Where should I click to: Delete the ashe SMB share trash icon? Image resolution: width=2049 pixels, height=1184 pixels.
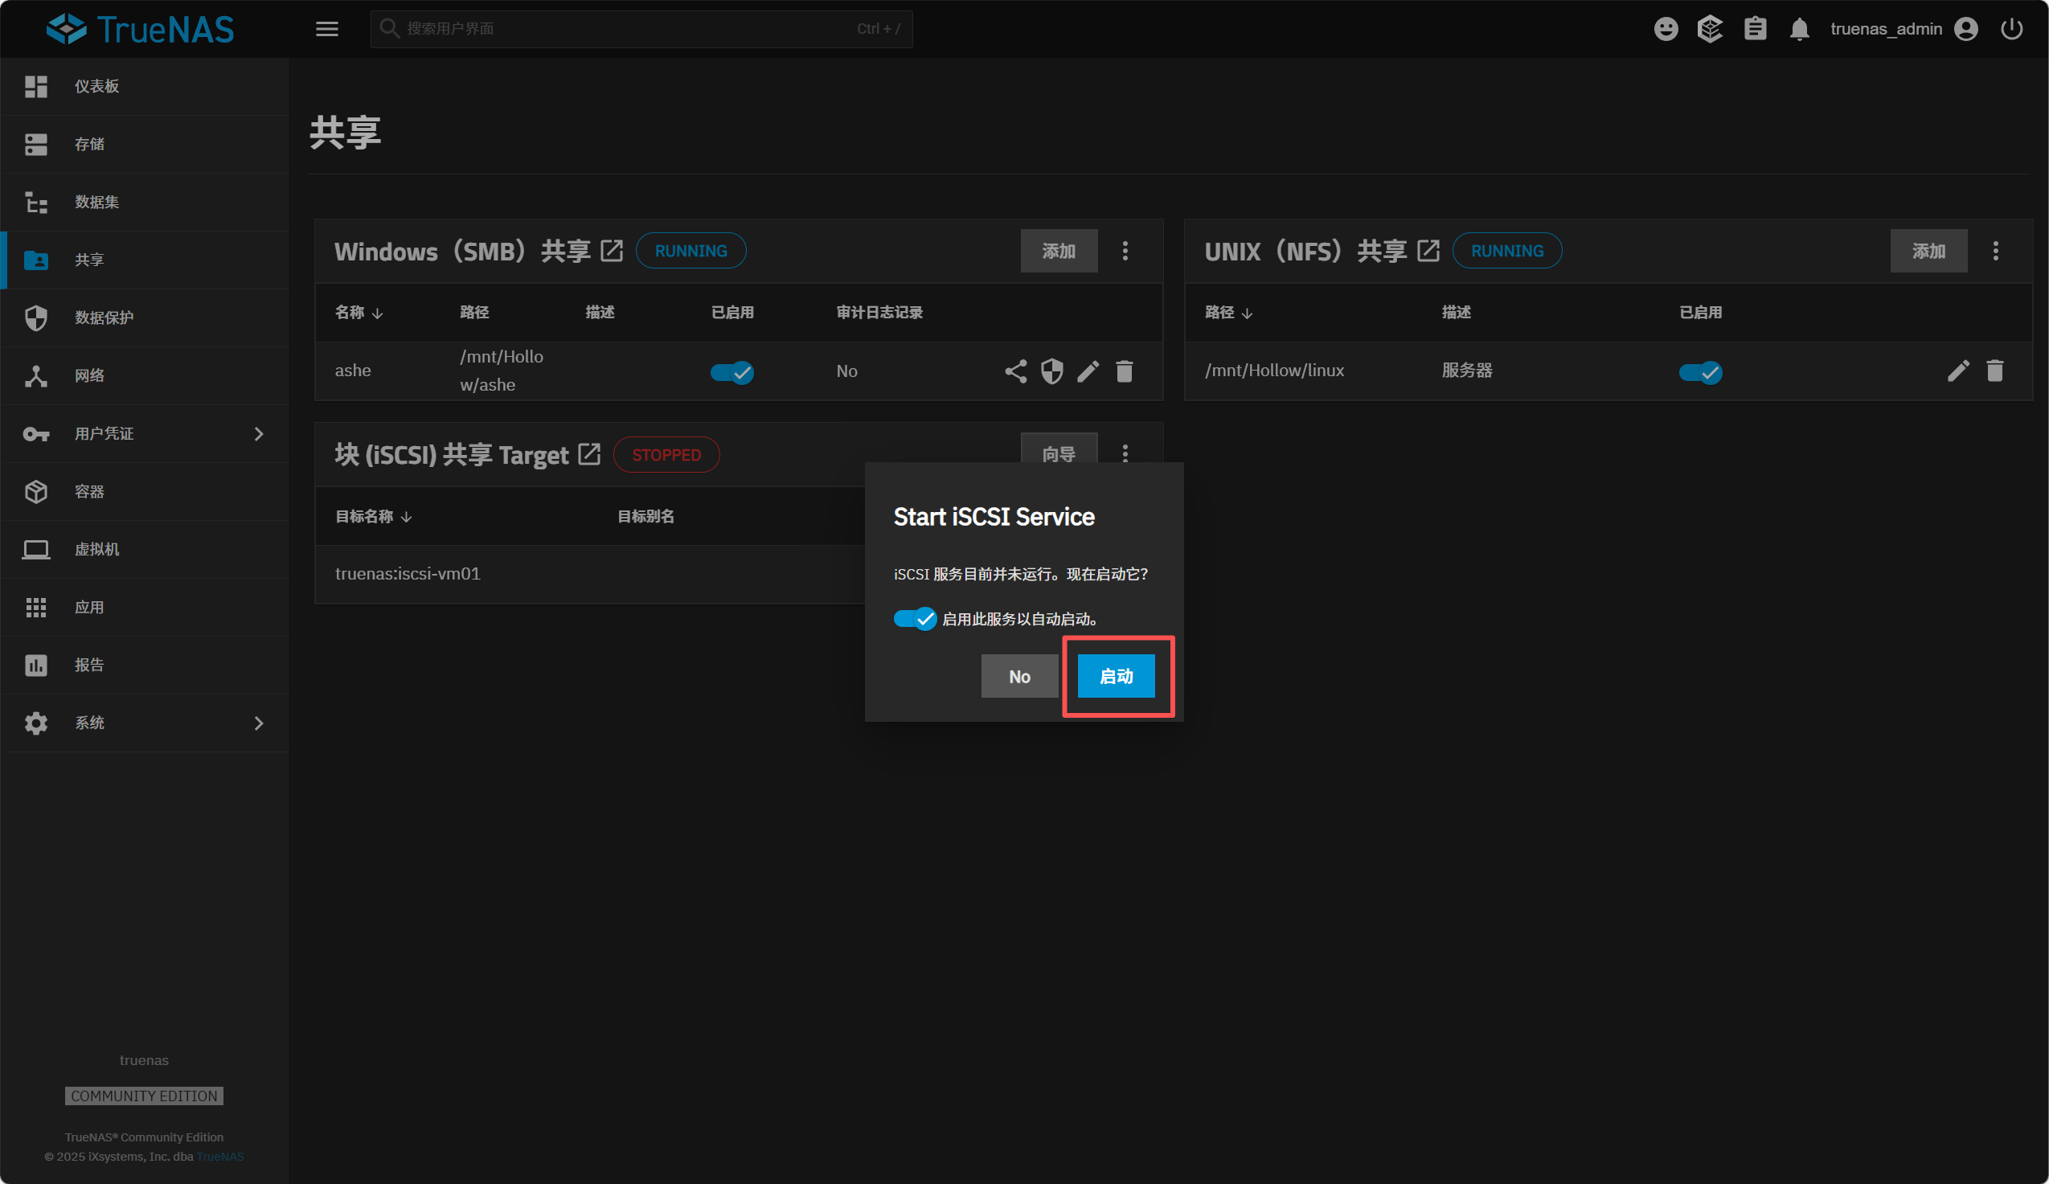point(1125,371)
